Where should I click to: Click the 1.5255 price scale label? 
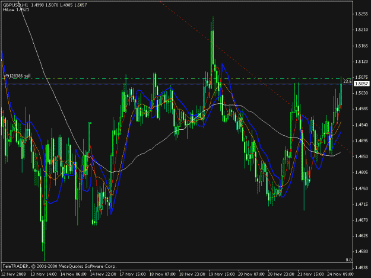[x=362, y=14]
